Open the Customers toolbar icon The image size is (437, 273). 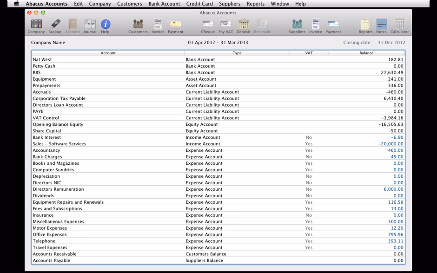138,26
